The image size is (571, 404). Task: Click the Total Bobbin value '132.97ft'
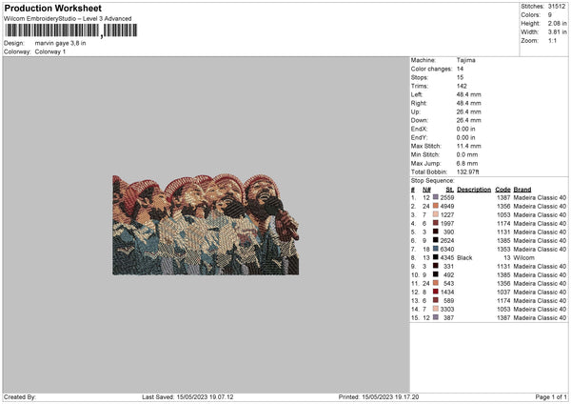[468, 172]
